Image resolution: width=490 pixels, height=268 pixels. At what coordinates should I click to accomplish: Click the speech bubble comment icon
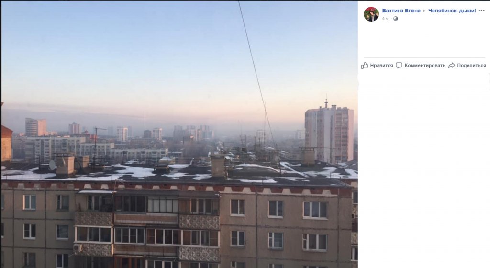click(399, 65)
